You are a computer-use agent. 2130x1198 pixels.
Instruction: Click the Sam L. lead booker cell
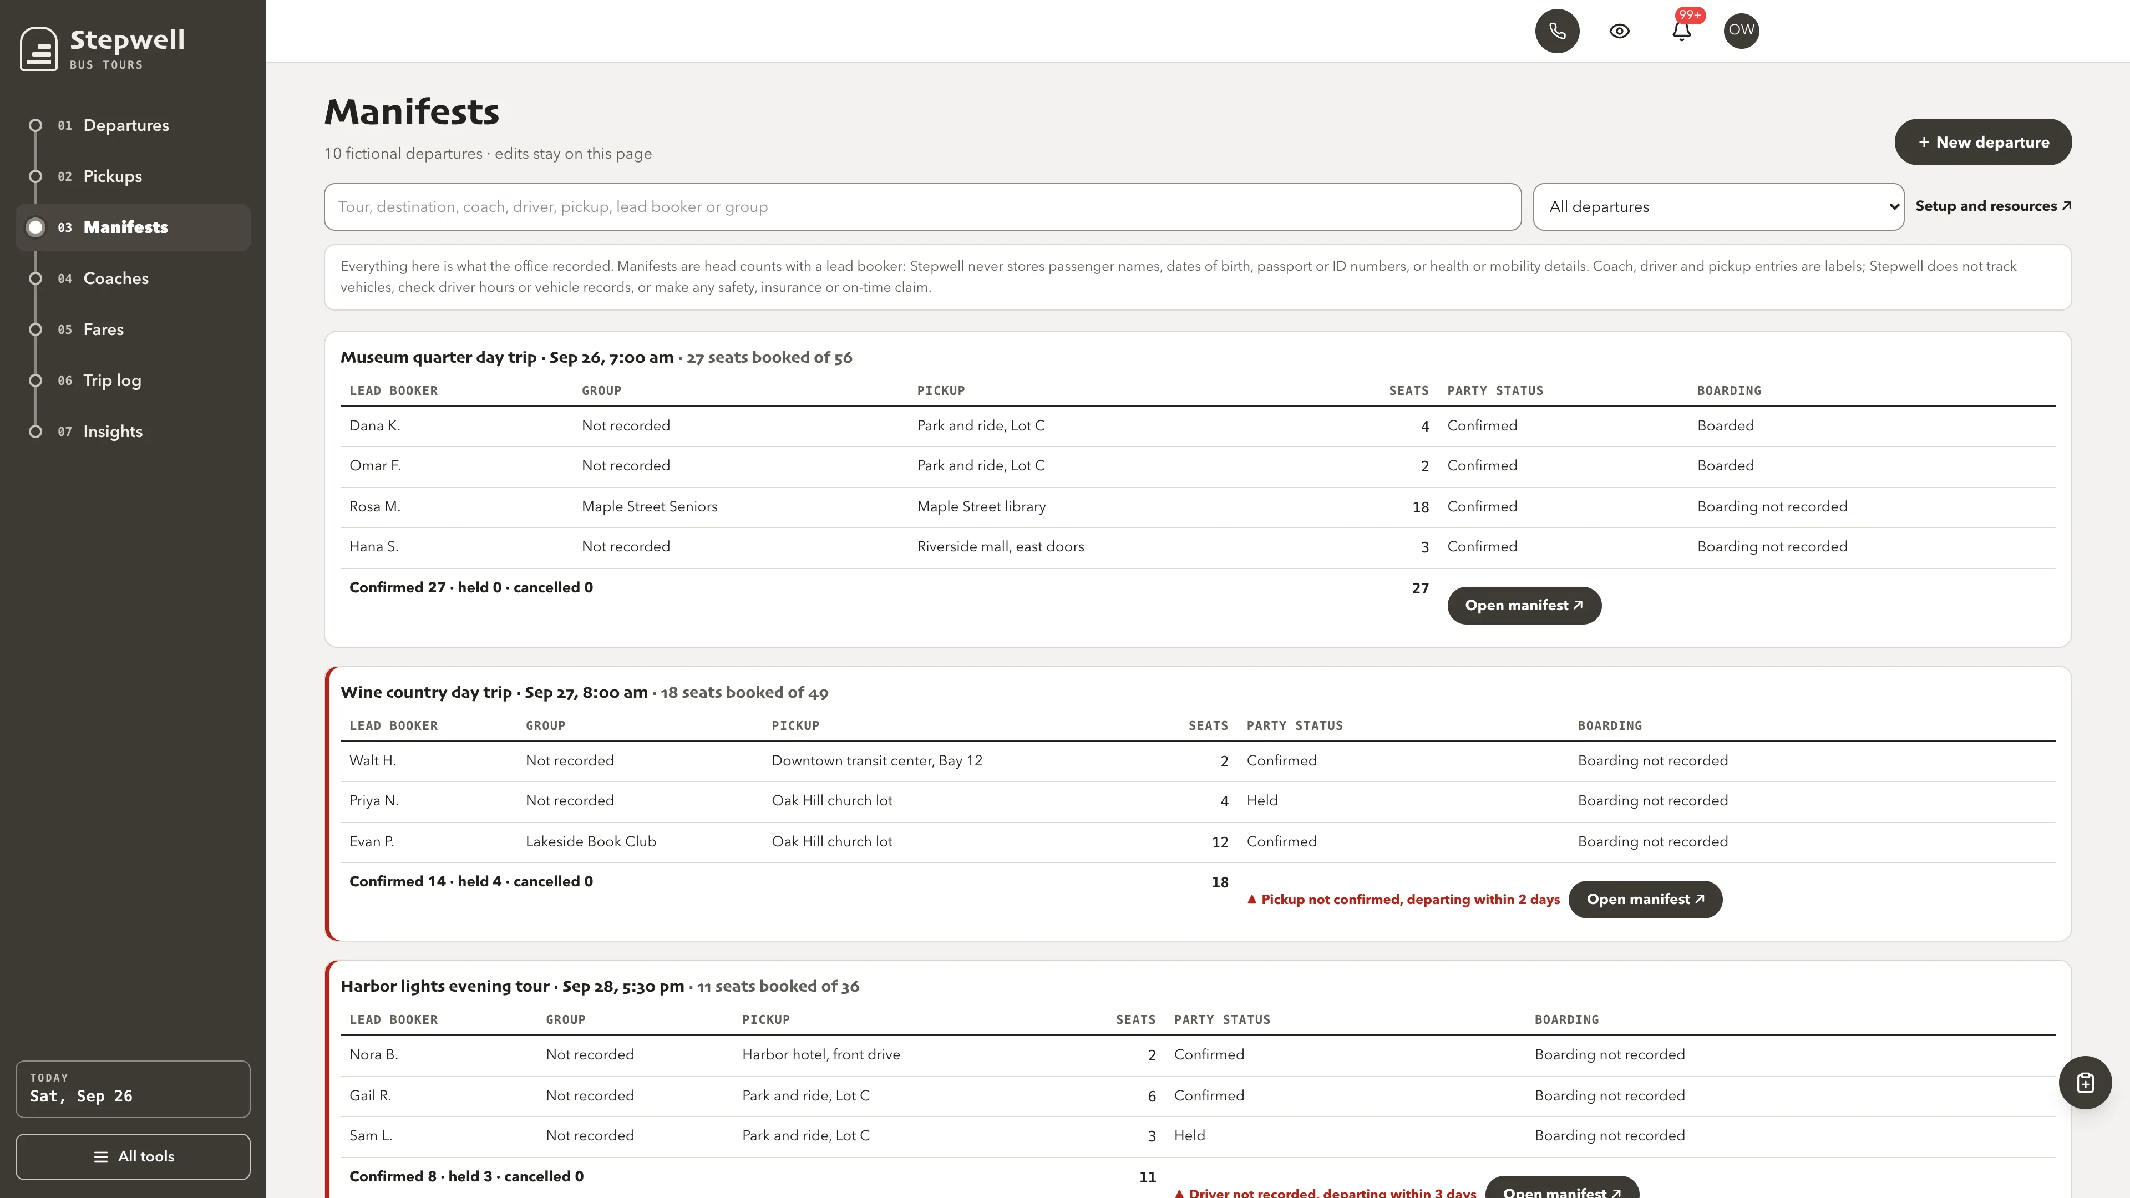(x=371, y=1136)
